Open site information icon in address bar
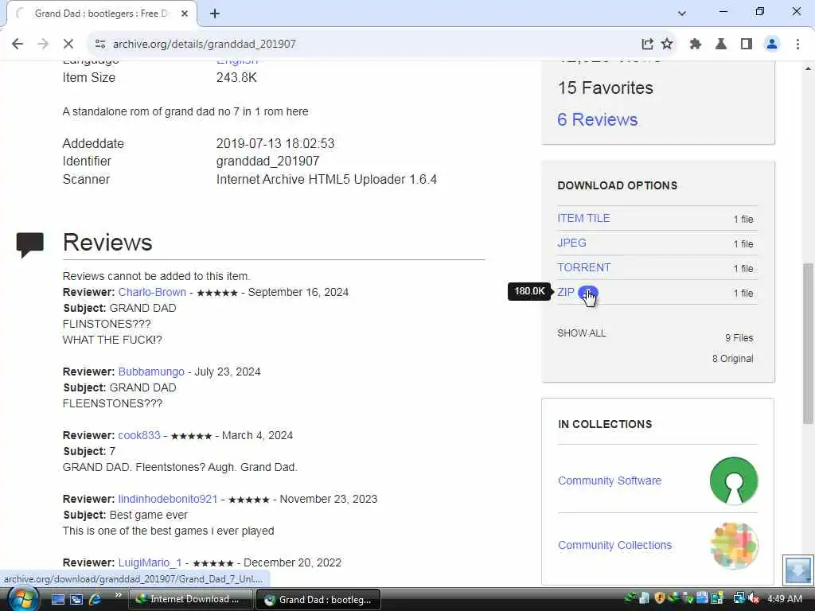The height and width of the screenshot is (611, 815). (x=99, y=45)
